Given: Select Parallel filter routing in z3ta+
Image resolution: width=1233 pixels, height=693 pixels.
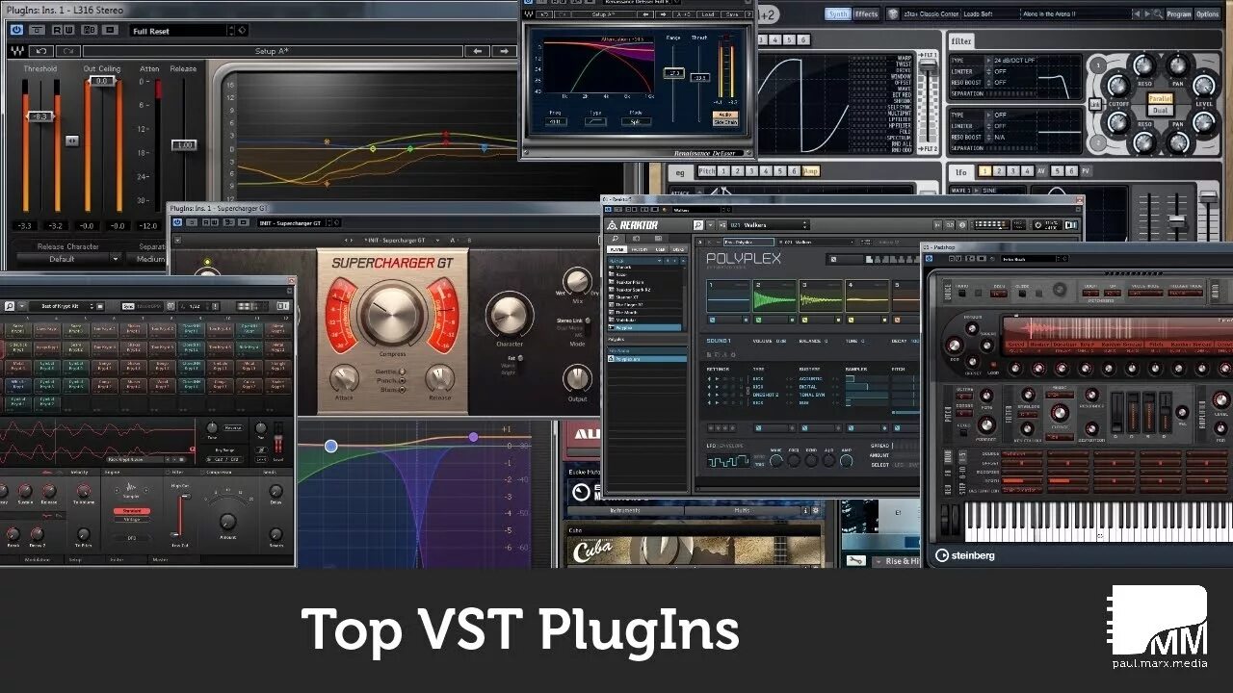Looking at the screenshot, I should (x=1160, y=98).
